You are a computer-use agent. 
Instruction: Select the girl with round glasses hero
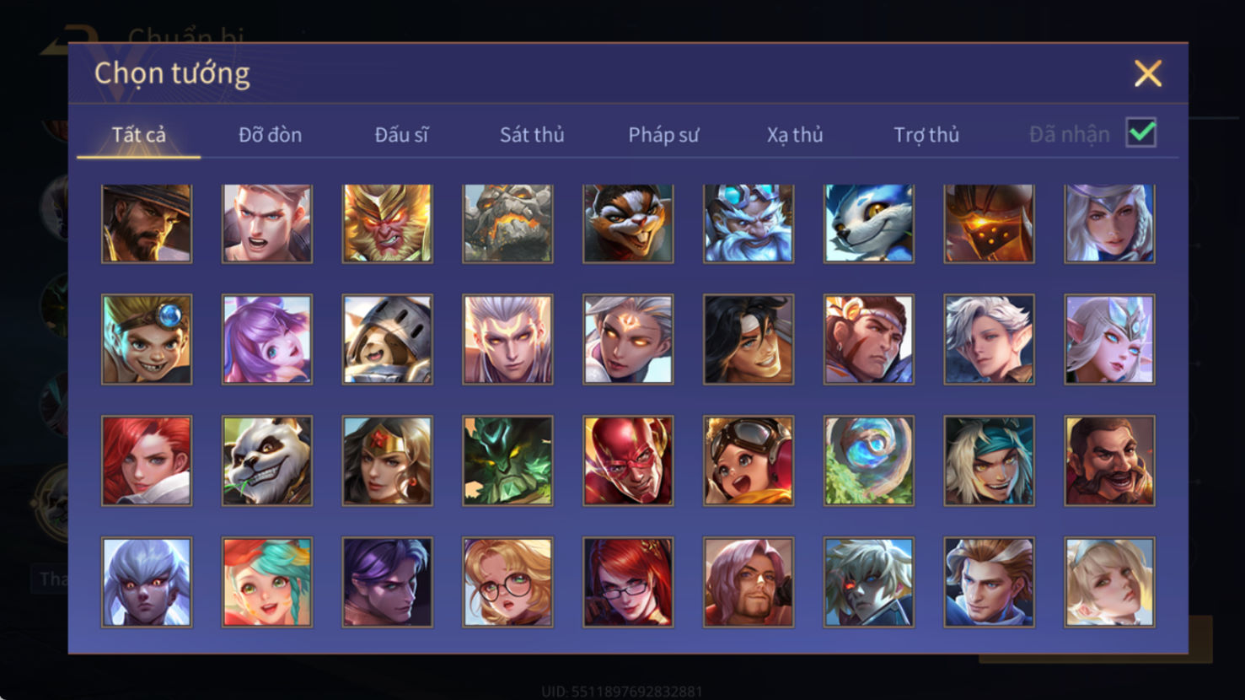click(507, 582)
